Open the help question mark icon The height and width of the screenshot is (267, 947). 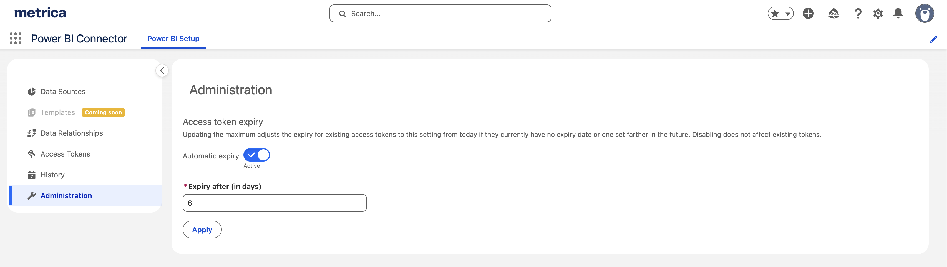pos(858,14)
